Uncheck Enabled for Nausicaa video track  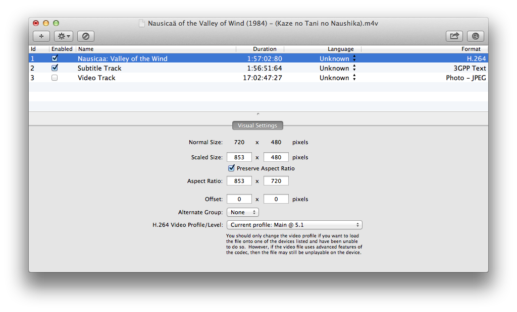coord(55,58)
